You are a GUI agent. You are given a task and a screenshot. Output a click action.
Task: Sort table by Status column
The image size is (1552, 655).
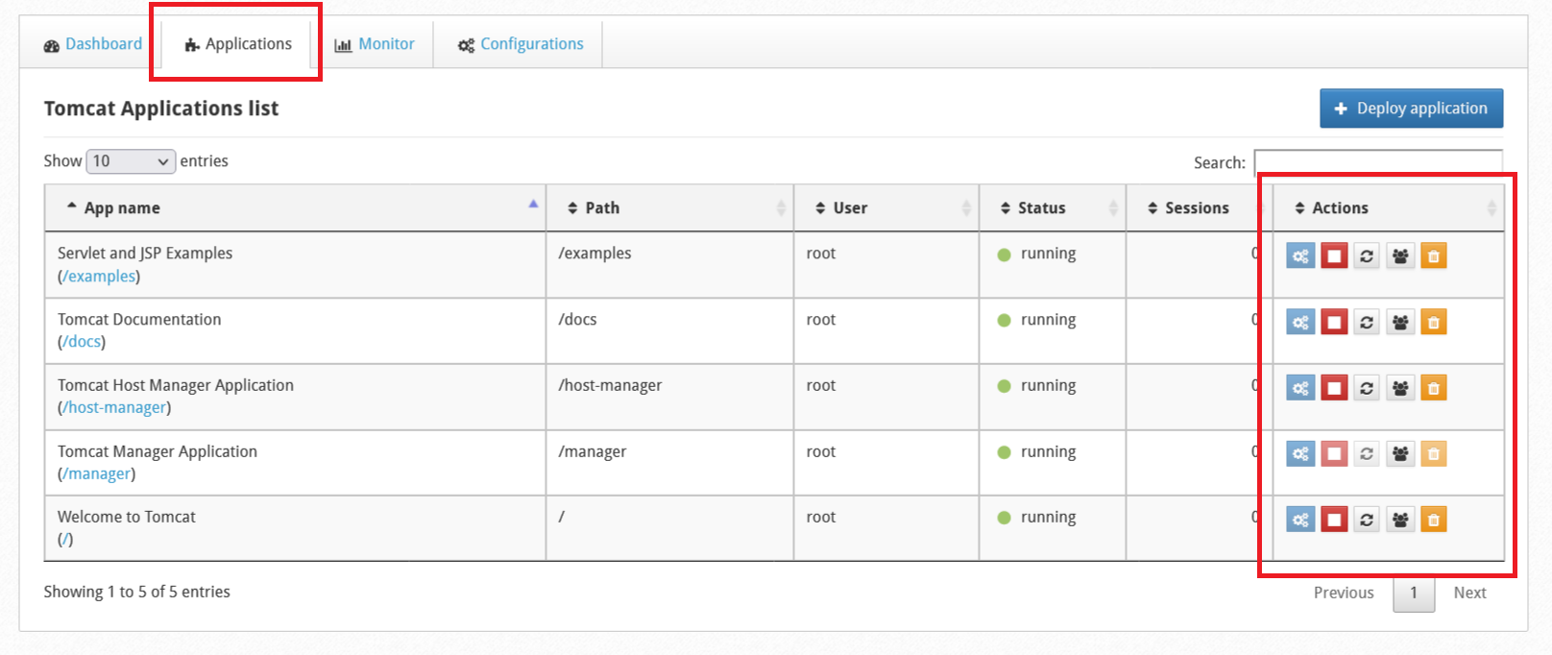pos(1053,208)
